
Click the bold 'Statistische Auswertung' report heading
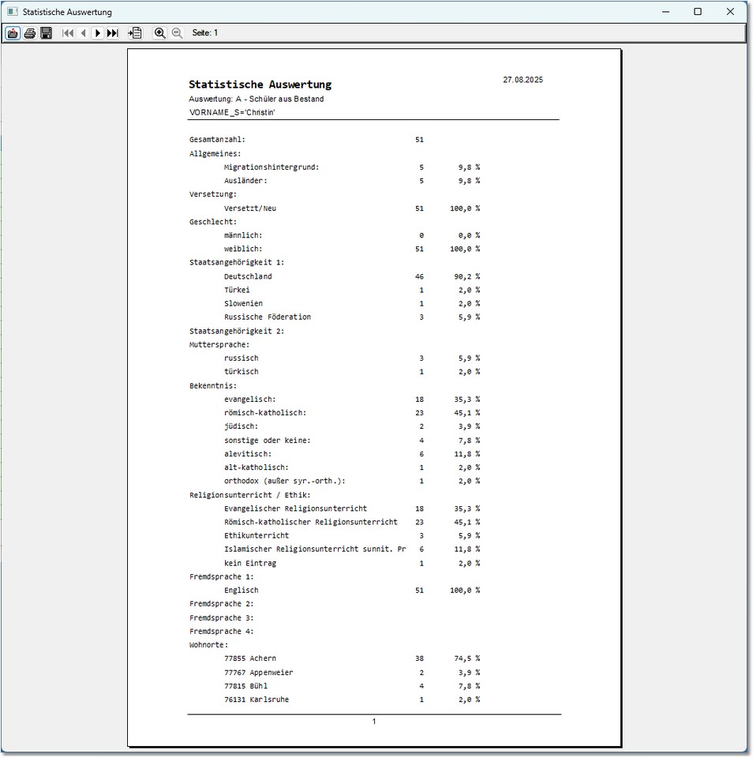(x=260, y=84)
